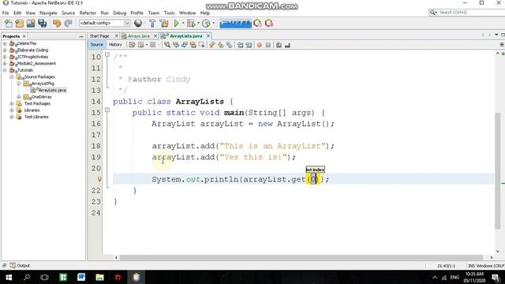Click the New Project toolbar icon

(20, 23)
